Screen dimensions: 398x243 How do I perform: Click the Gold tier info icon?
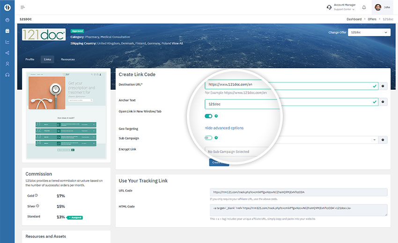(36, 196)
